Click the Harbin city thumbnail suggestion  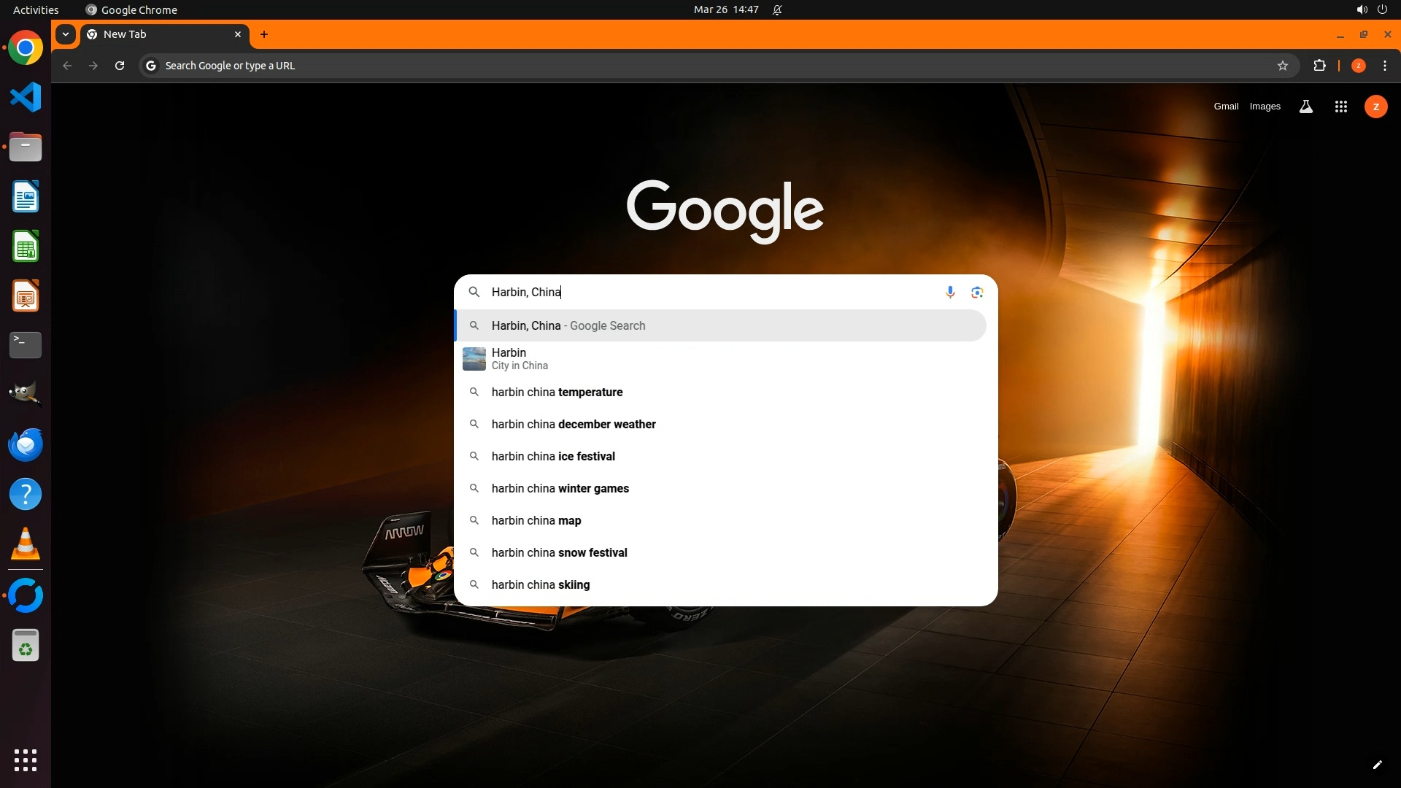474,359
